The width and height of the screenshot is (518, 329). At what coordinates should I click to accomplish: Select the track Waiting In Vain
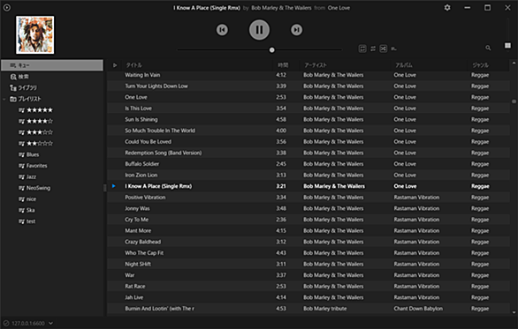[x=142, y=75]
